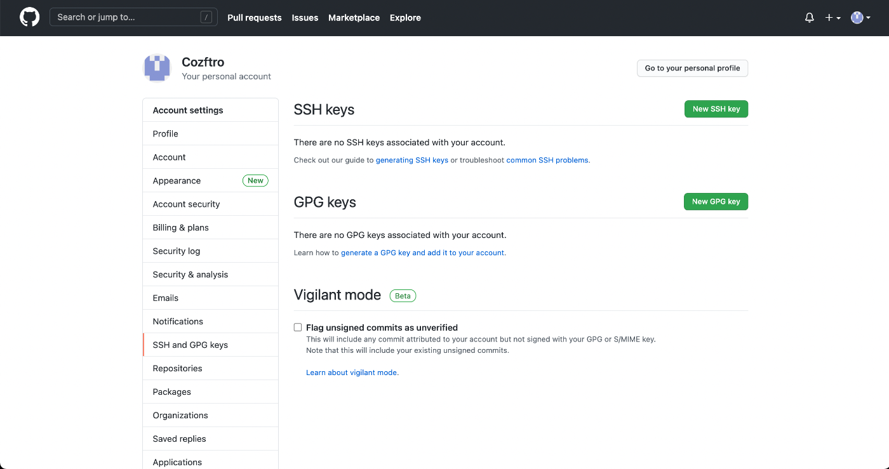The image size is (889, 469).
Task: Click 'Your personal account' subtitle text
Action: [x=226, y=77]
